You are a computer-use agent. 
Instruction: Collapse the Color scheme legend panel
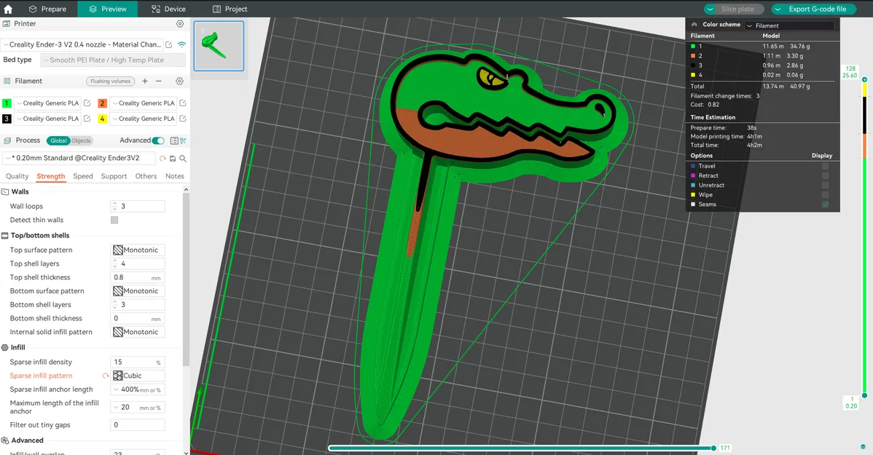tap(694, 25)
